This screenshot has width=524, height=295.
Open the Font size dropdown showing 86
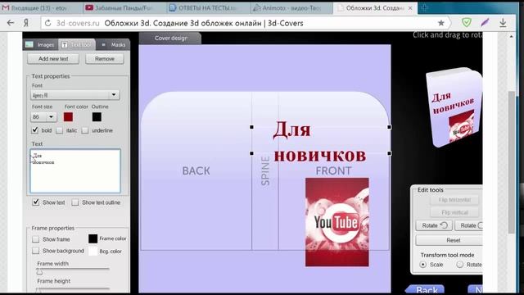click(x=43, y=116)
